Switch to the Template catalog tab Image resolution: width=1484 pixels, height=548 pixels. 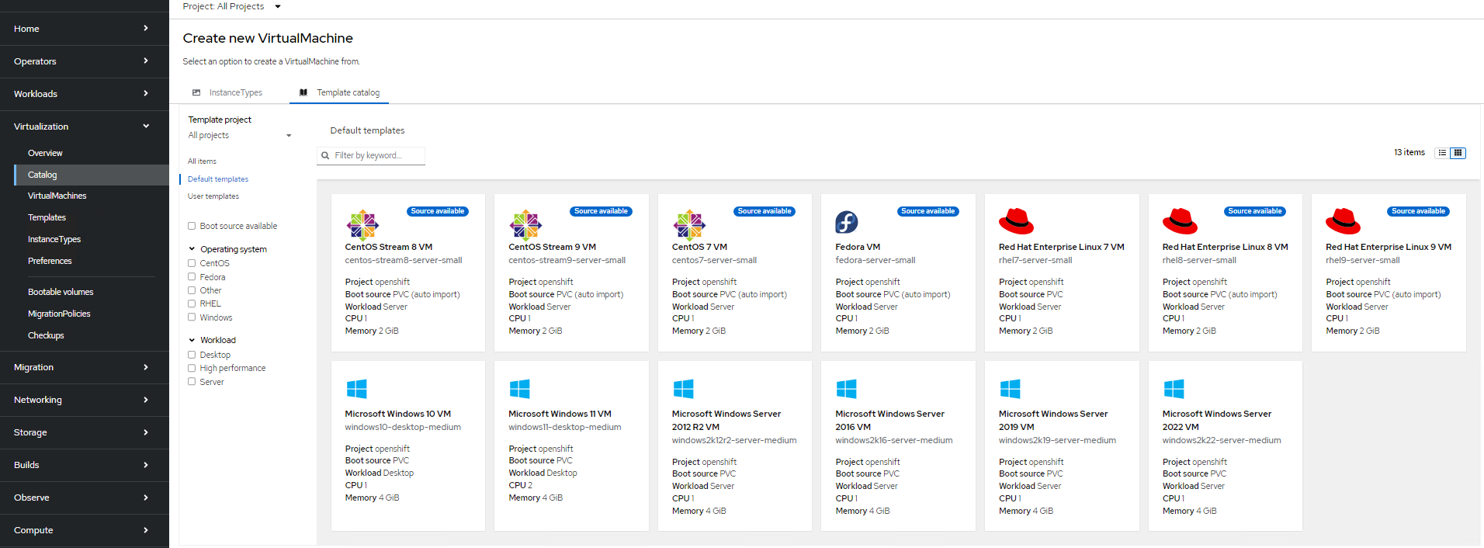(x=340, y=92)
